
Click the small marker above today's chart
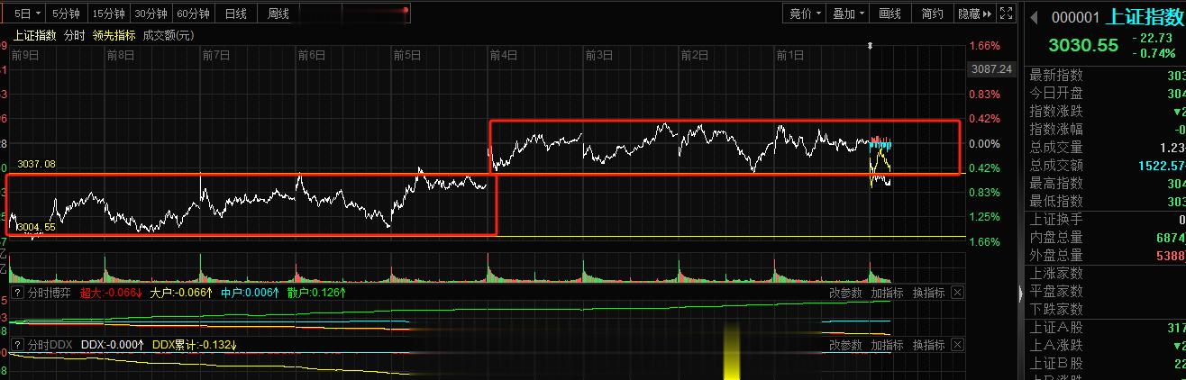coord(870,45)
